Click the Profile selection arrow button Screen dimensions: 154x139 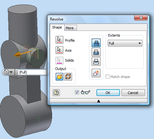click(59, 40)
